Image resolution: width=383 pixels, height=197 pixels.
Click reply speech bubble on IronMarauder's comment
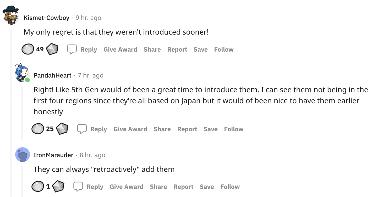click(x=78, y=187)
